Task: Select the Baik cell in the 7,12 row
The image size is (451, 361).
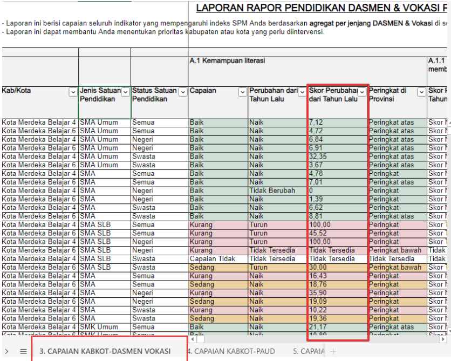Action: 218,122
